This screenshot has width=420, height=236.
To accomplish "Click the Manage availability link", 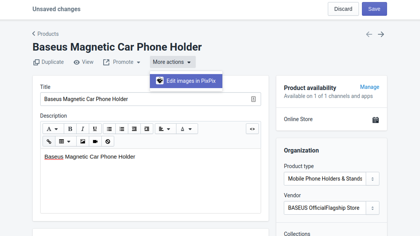I will click(369, 87).
